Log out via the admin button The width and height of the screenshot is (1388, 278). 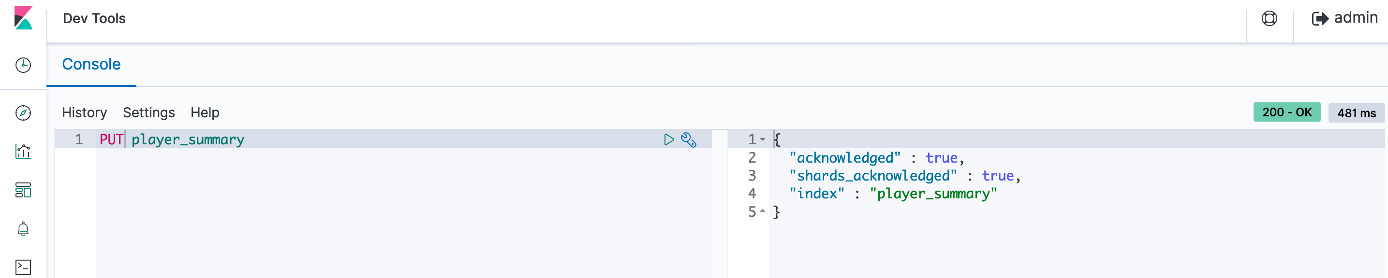pyautogui.click(x=1344, y=18)
